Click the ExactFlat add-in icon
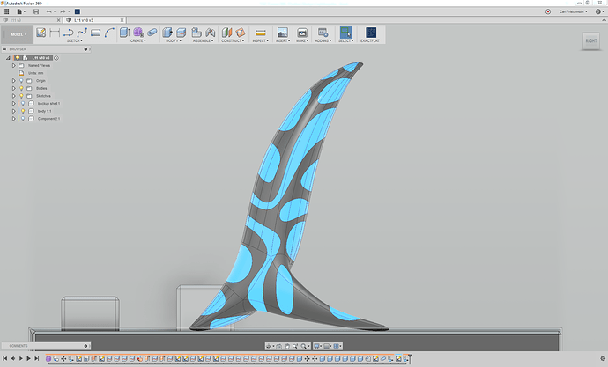The height and width of the screenshot is (367, 608). (371, 33)
